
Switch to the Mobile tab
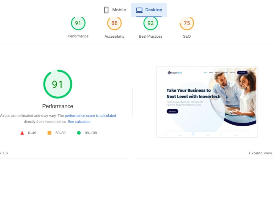tap(115, 10)
